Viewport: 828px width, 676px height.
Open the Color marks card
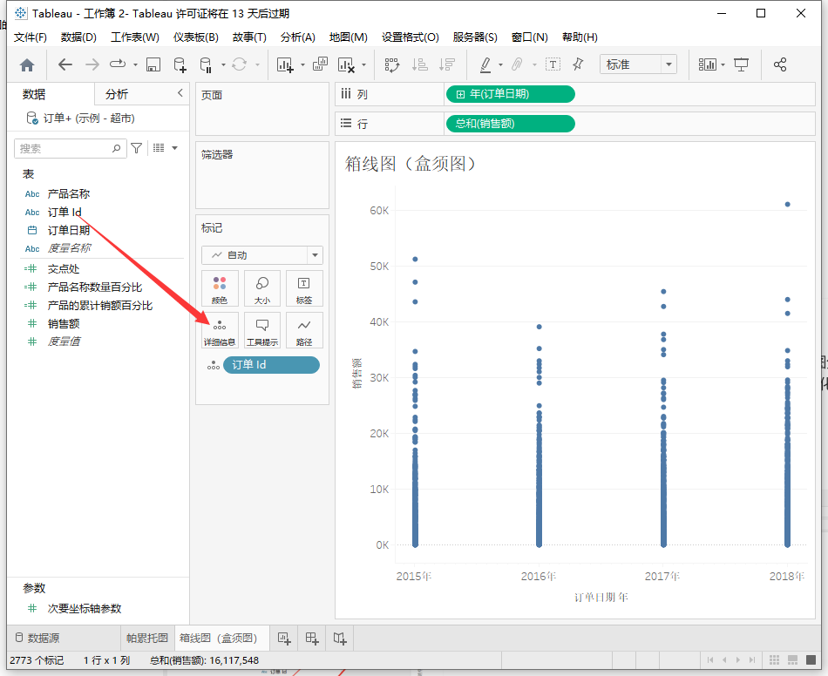(x=220, y=288)
